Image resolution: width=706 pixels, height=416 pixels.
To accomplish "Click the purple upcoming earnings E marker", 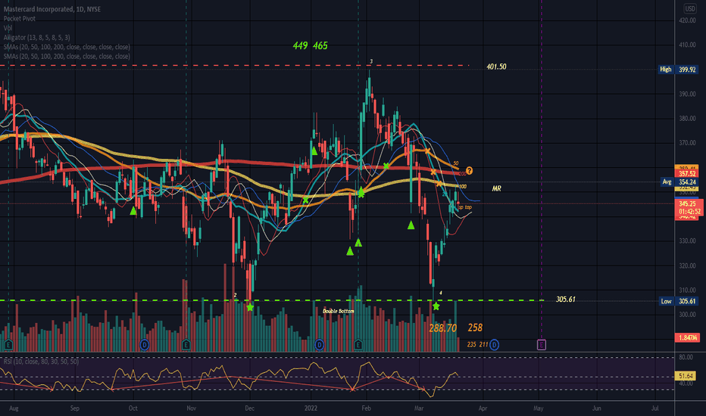I will click(x=541, y=345).
